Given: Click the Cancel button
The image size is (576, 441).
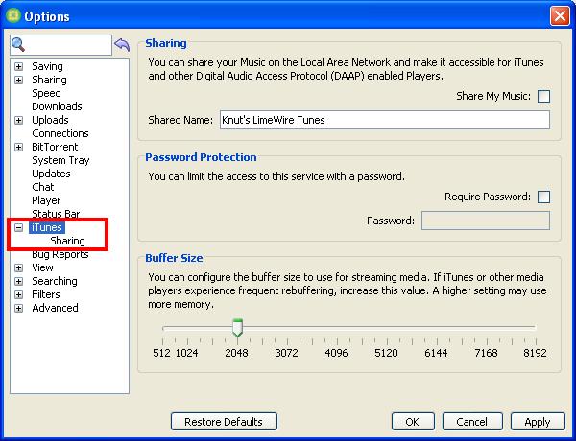Looking at the screenshot, I should 472,422.
